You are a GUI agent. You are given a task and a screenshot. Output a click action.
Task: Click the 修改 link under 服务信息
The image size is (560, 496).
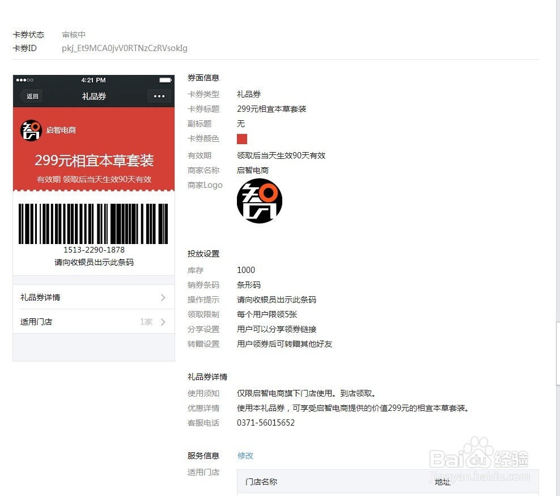click(245, 455)
